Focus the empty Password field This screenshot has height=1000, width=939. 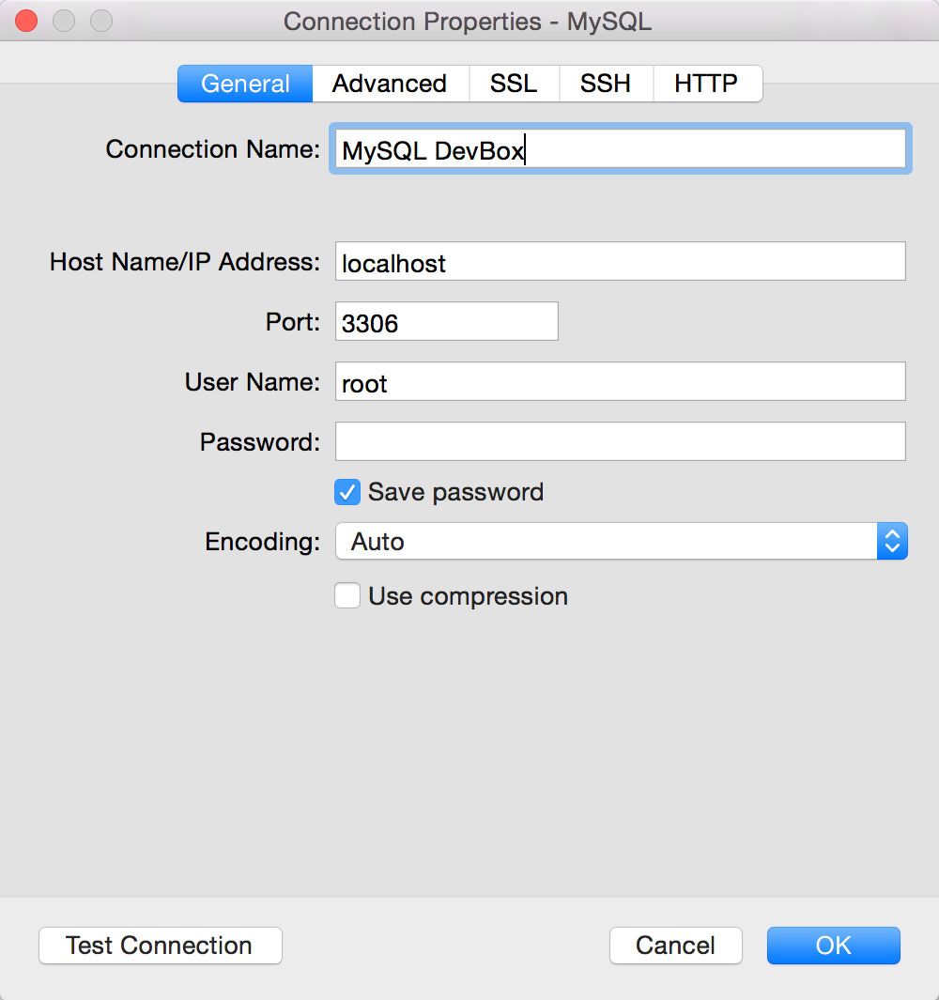(620, 441)
